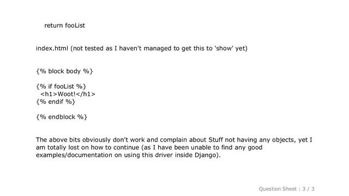Click the '<h1>Woot!</h1>' heading line

tap(68, 94)
